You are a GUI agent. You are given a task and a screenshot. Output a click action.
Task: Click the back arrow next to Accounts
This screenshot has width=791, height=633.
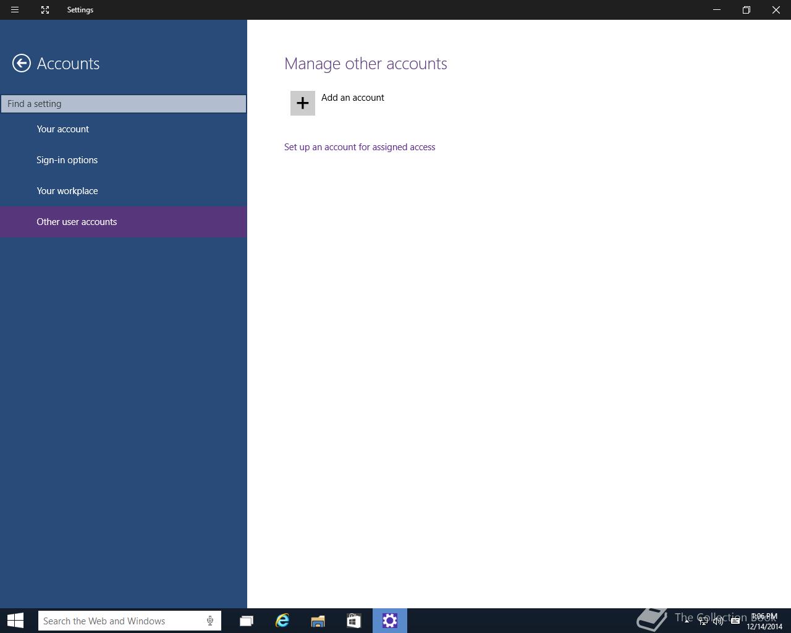tap(22, 63)
